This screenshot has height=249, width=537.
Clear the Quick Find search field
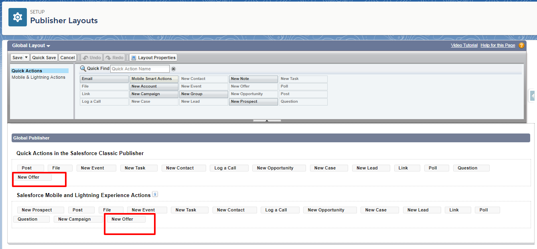tap(173, 69)
